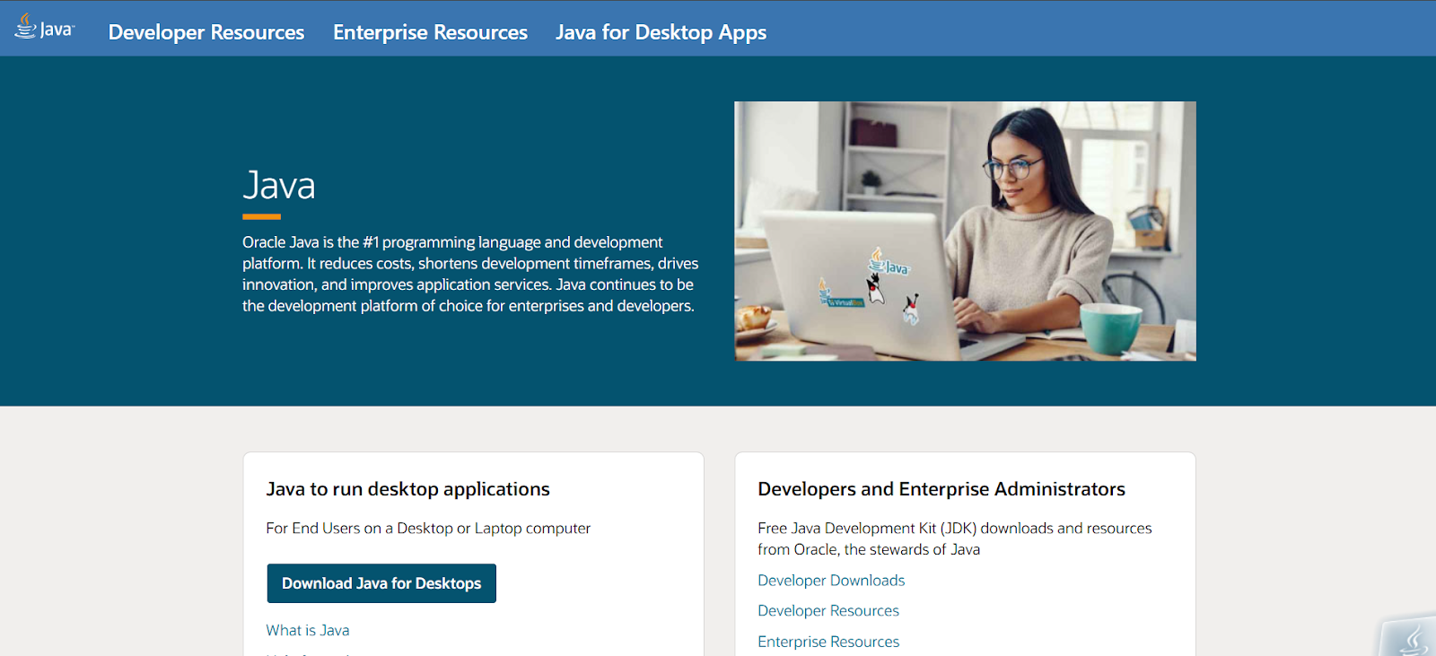Click the Developers and Enterprise Administrators heading
The image size is (1436, 656).
tap(941, 489)
